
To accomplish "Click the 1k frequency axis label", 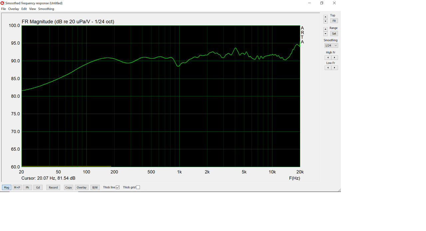I will click(179, 172).
